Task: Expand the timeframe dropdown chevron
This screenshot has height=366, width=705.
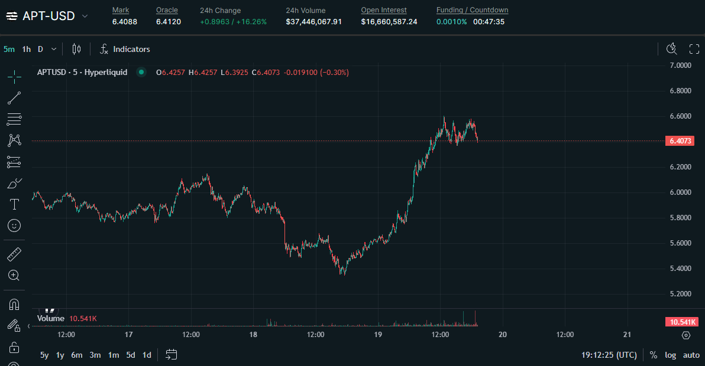Action: 53,49
